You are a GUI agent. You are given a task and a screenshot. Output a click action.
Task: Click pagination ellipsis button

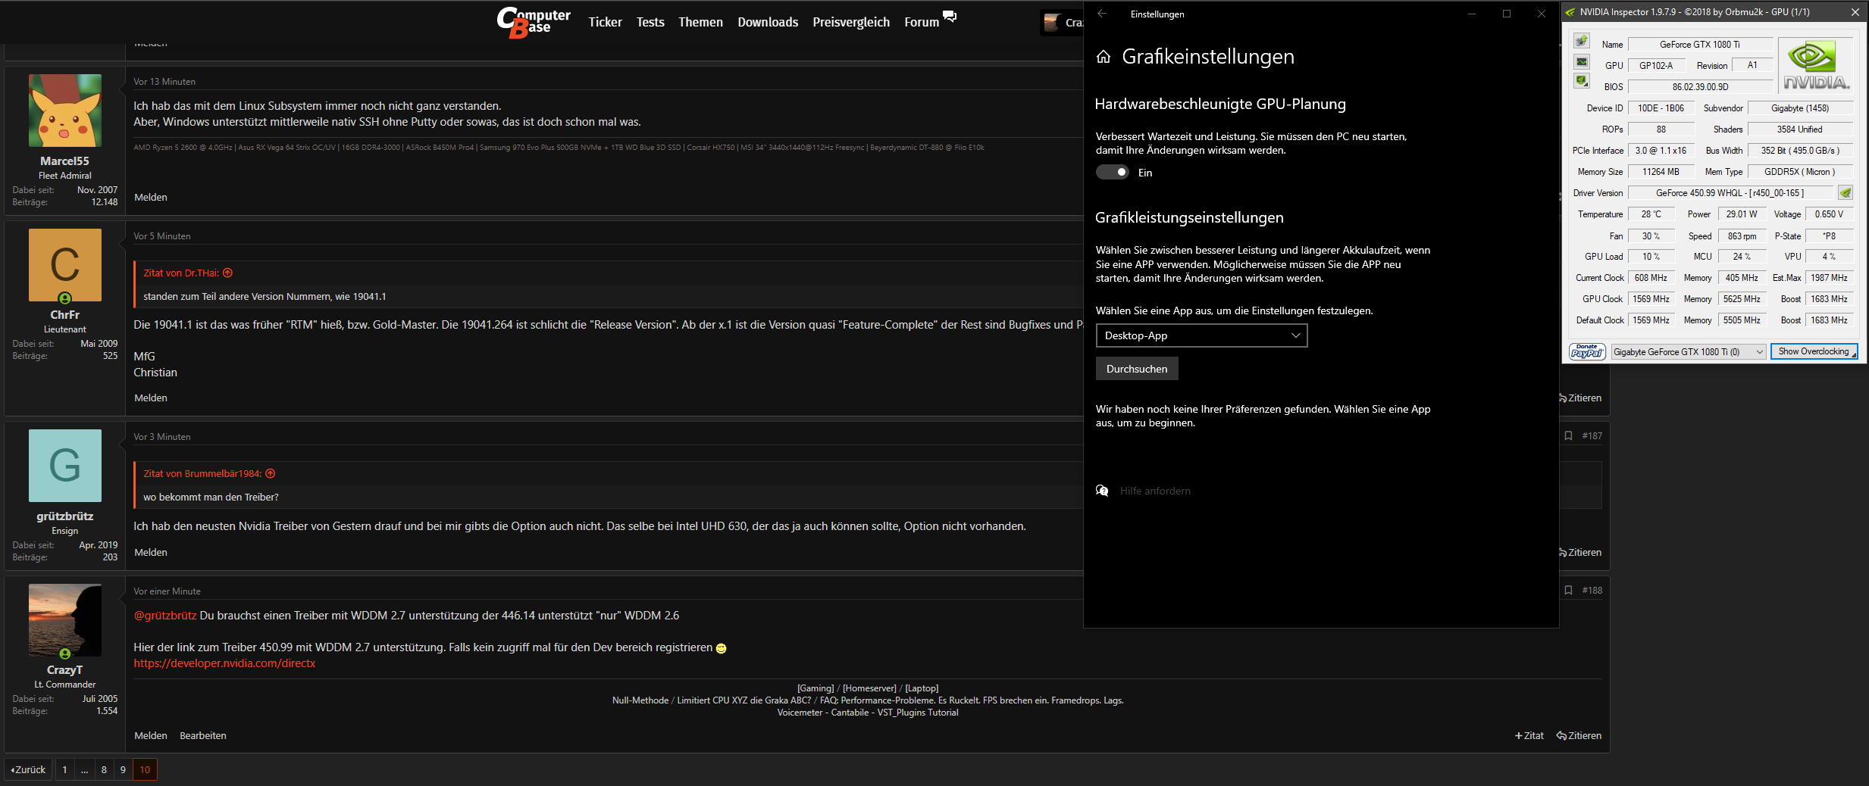pyautogui.click(x=84, y=769)
